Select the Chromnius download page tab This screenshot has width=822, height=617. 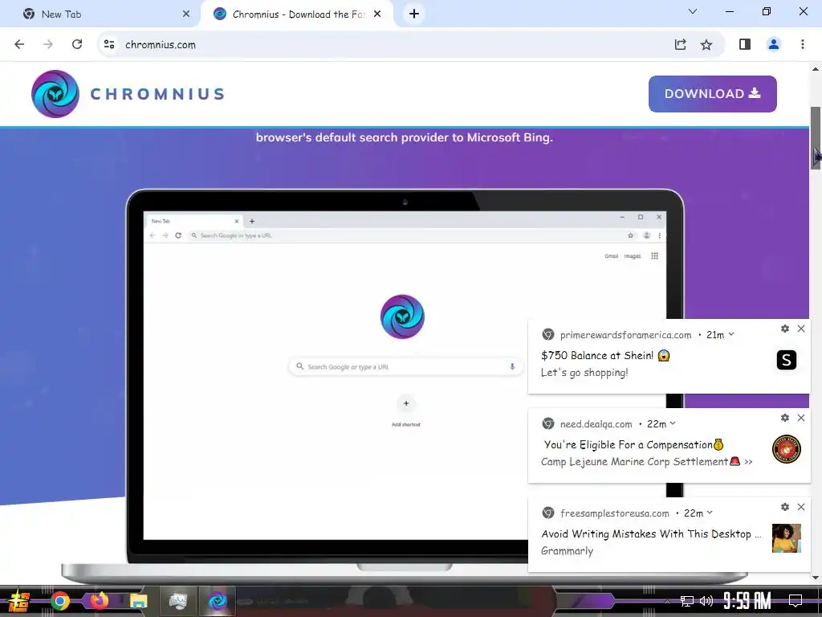[x=296, y=14]
